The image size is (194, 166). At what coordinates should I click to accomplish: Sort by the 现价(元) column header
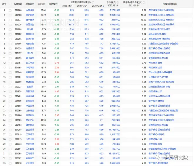[x=41, y=4]
